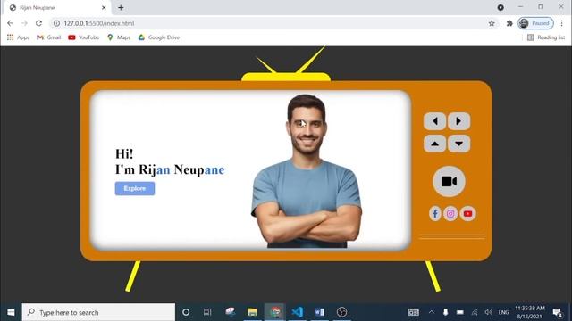Open the YouTube social icon on the TV
The height and width of the screenshot is (321, 572).
[467, 214]
